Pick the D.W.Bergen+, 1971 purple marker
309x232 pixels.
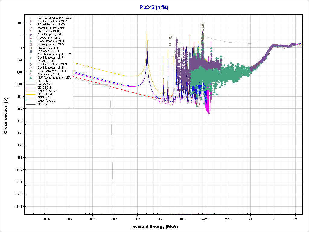[30, 34]
